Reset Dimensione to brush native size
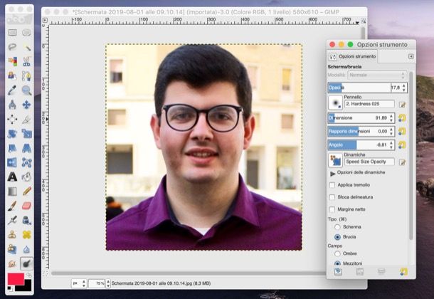The height and width of the screenshot is (299, 434). click(402, 118)
